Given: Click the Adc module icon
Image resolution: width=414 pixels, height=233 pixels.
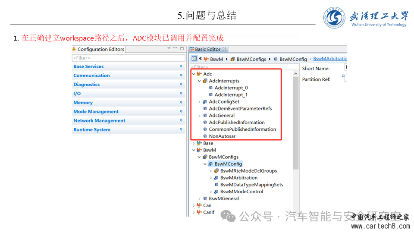Looking at the screenshot, I should 199,74.
